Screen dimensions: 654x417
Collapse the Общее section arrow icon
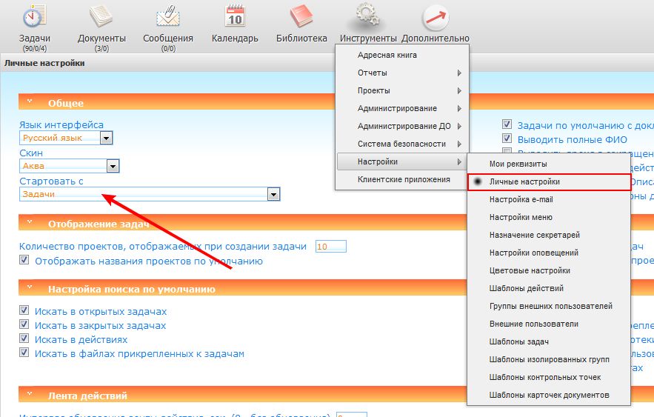(30, 103)
